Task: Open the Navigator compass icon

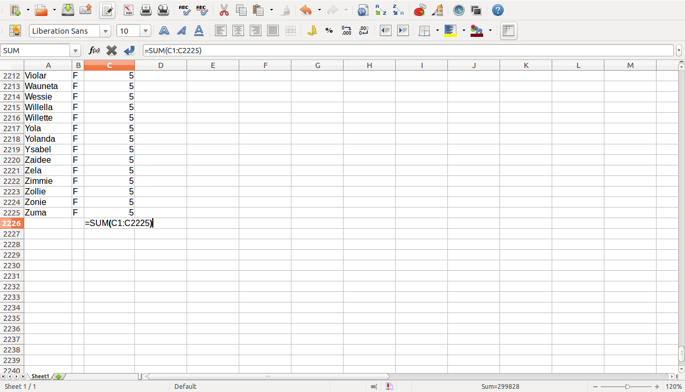Action: (x=459, y=10)
